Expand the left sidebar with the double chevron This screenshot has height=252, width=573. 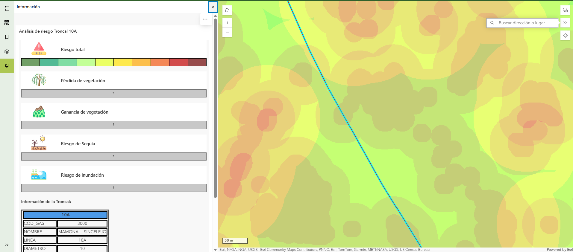(x=7, y=245)
